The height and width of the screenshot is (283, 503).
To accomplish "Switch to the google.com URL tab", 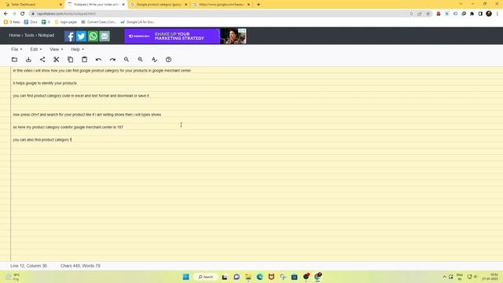I will (222, 5).
